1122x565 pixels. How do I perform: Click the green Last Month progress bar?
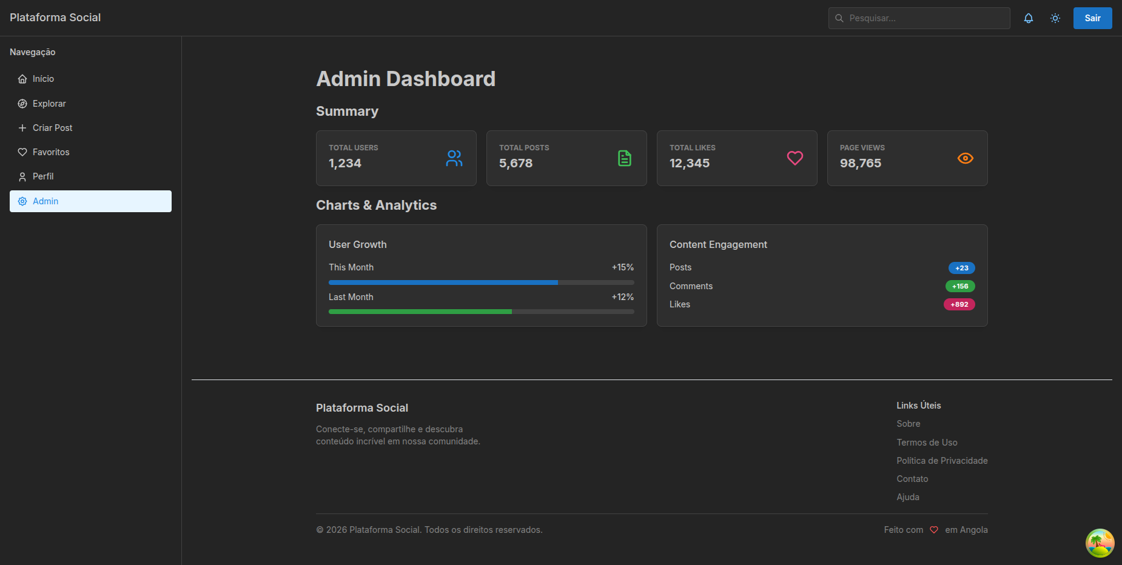click(x=481, y=312)
